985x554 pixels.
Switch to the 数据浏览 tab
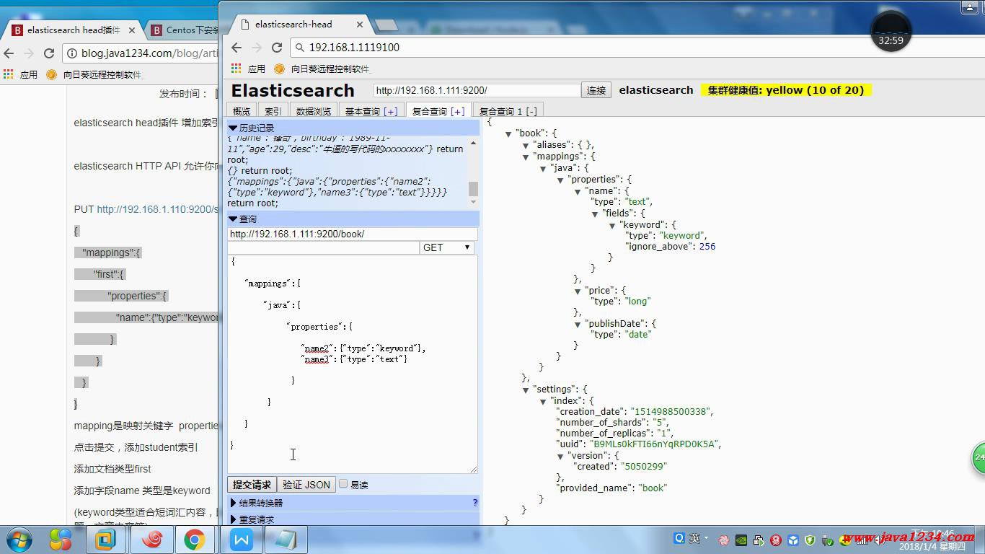click(313, 112)
